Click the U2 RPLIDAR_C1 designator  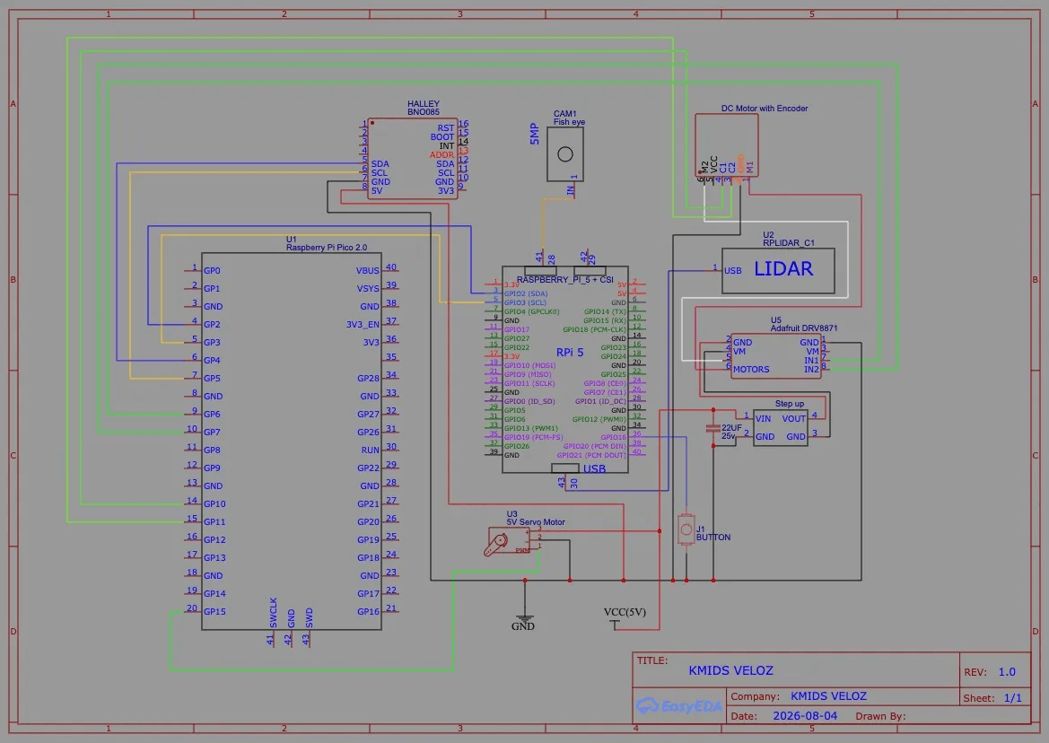point(789,239)
